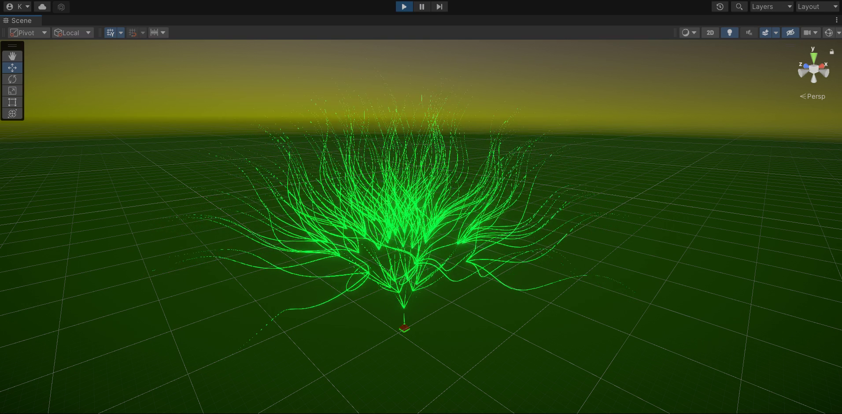
Task: Pause the game
Action: [422, 7]
